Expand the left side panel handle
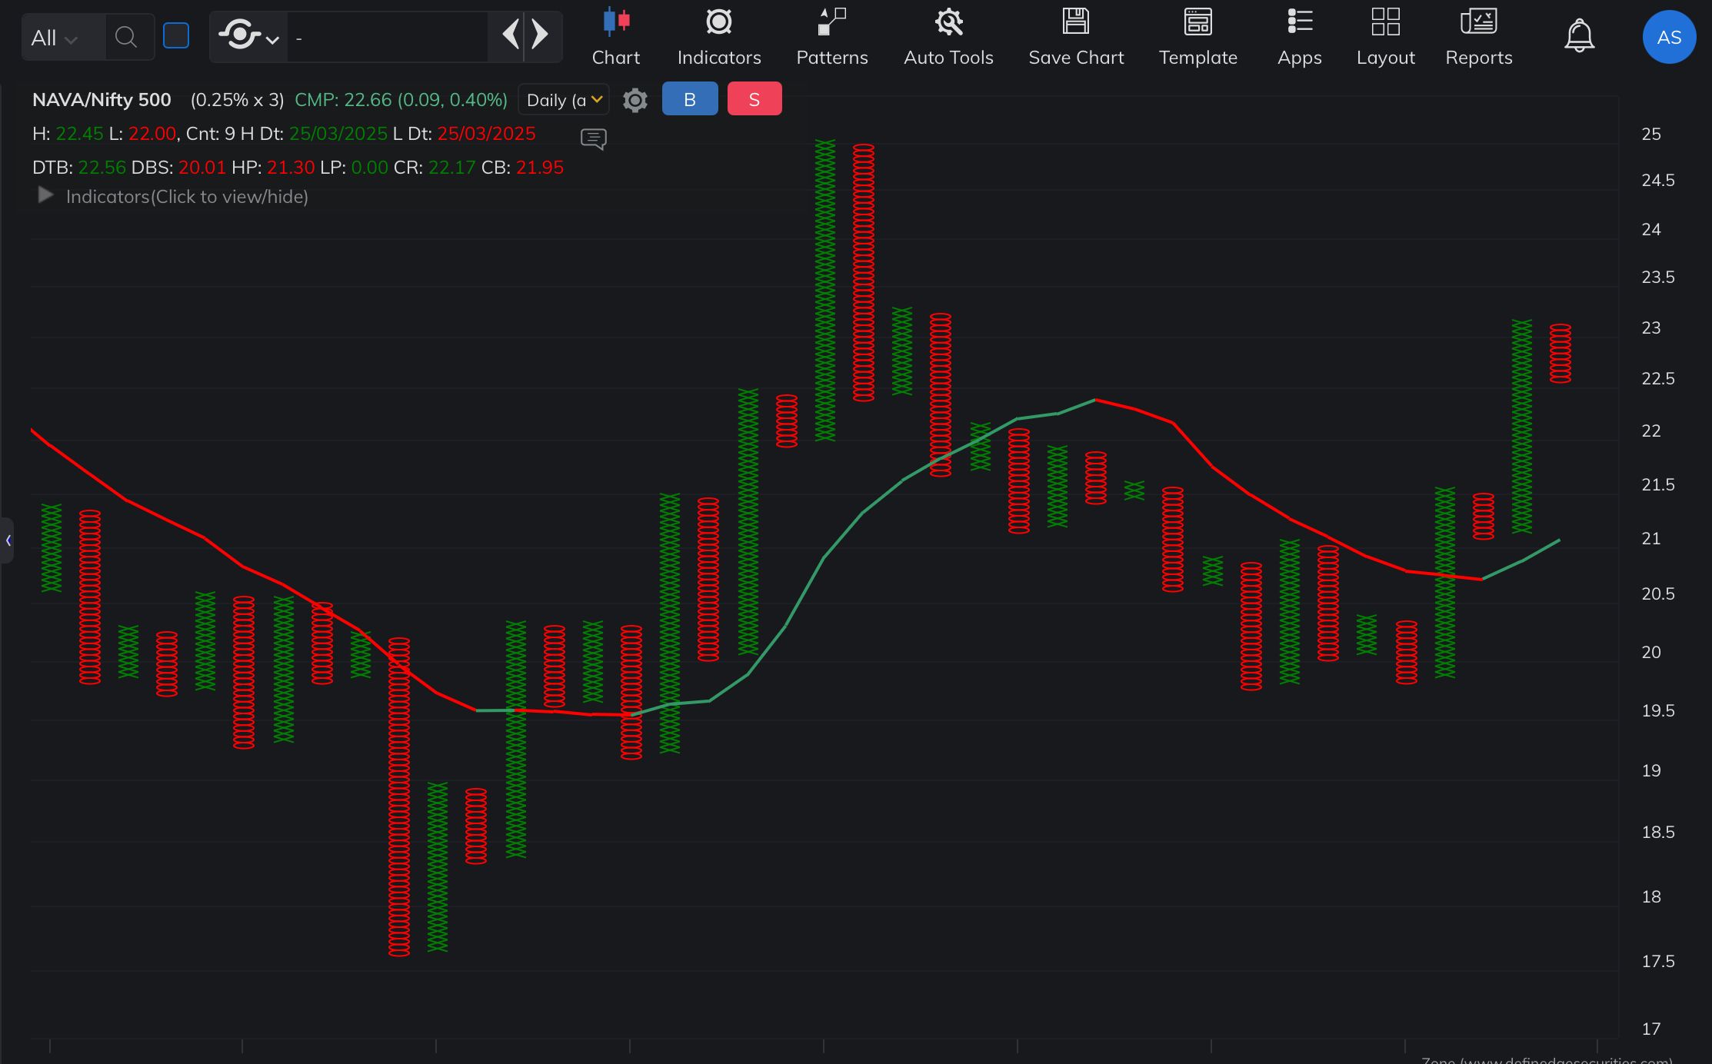 (8, 540)
